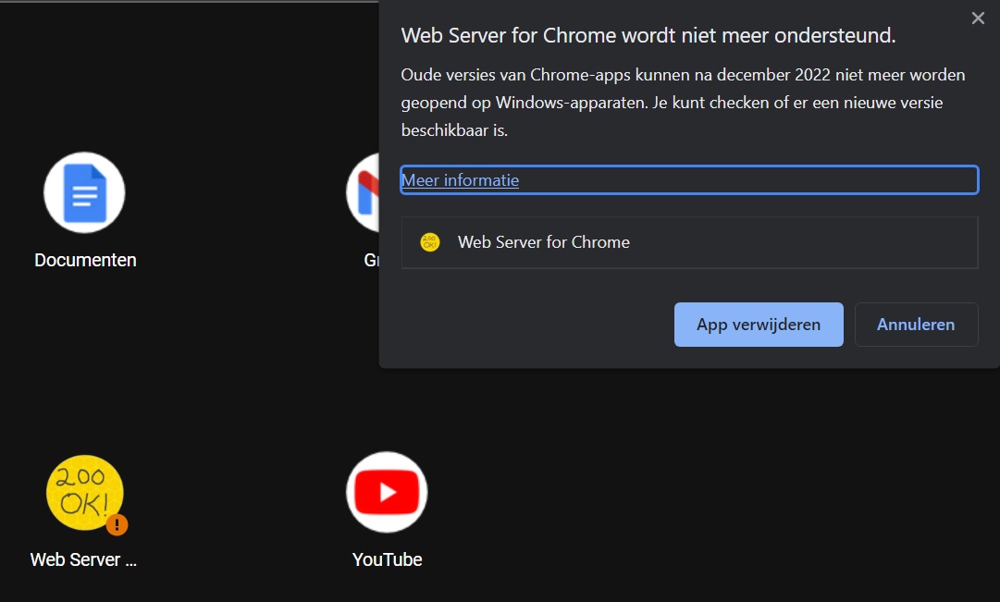The height and width of the screenshot is (602, 1000).
Task: Launch the YouTube app icon
Action: click(387, 492)
